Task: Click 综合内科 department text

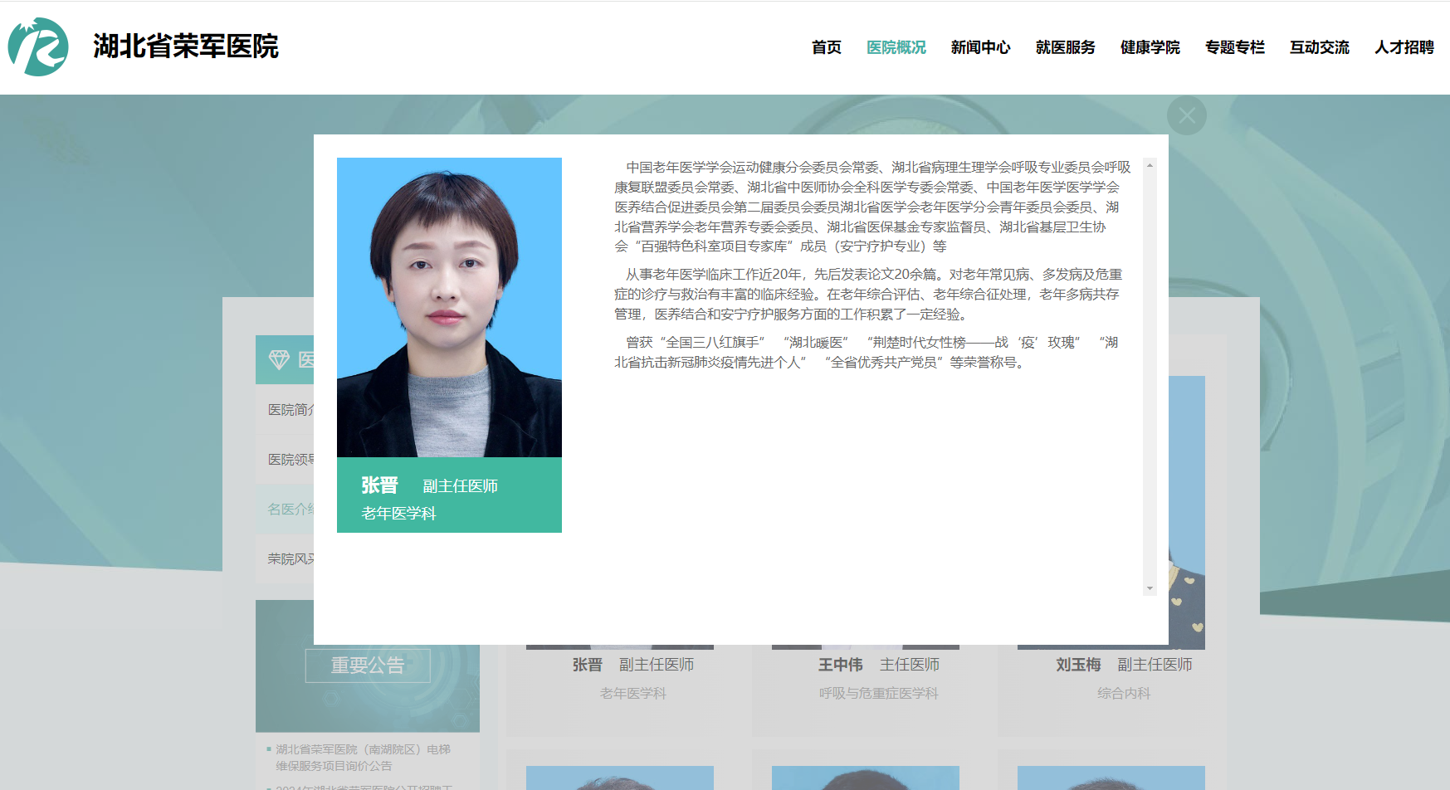Action: [x=1124, y=694]
